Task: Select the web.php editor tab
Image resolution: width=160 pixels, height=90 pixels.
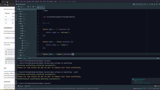Action: point(41,7)
